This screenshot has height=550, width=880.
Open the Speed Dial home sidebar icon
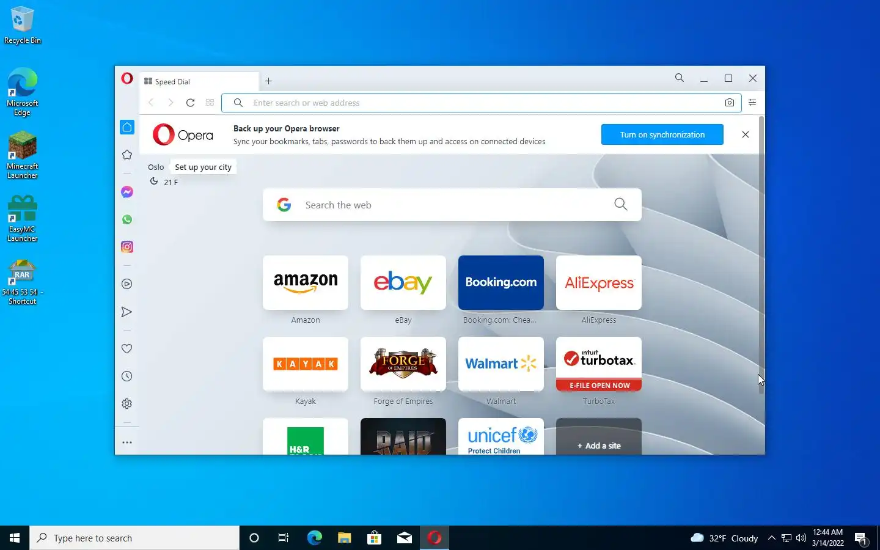pyautogui.click(x=127, y=127)
